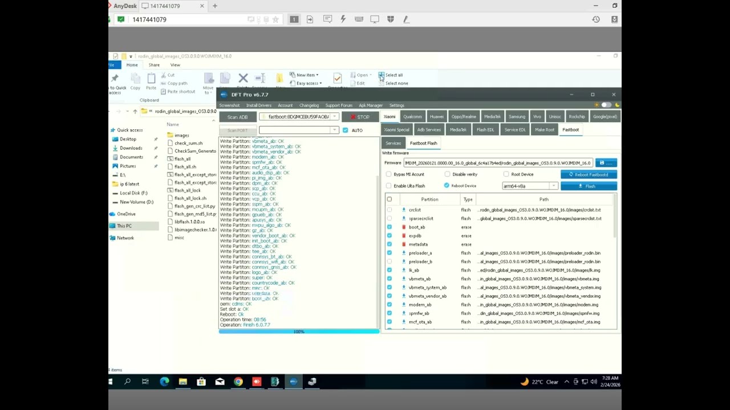Screen dimensions: 730x410
Task: Check the Root Device checkbox
Action: pyautogui.click(x=506, y=174)
